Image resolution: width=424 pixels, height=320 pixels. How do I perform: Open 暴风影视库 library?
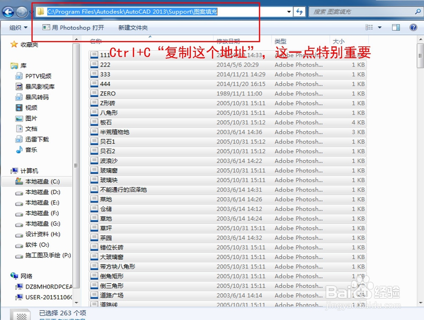[x=35, y=87]
